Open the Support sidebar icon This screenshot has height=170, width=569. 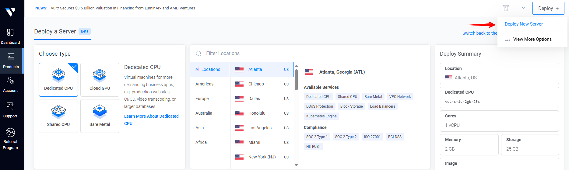click(10, 106)
